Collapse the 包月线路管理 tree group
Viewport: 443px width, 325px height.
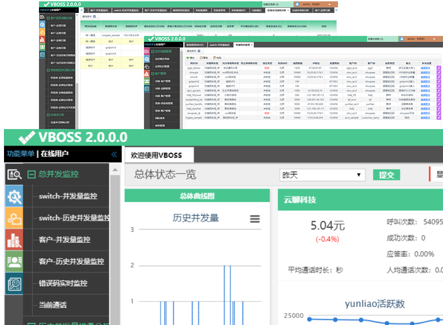[152, 51]
